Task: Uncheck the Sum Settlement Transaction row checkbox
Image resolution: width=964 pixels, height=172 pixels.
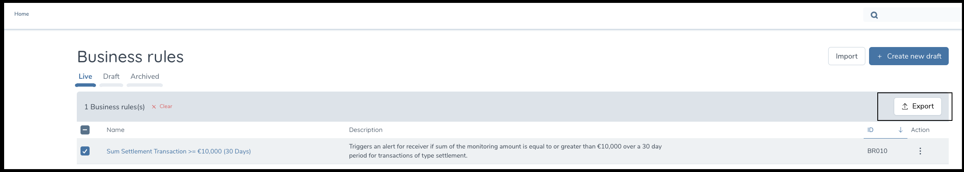Action: coord(85,151)
